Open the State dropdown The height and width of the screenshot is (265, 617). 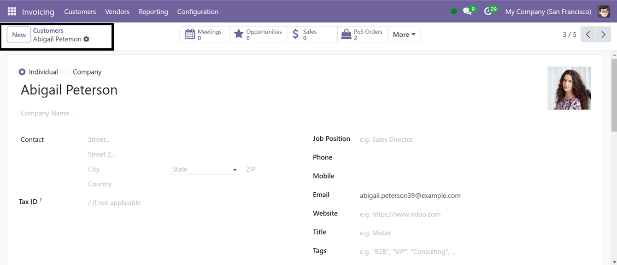tap(205, 169)
